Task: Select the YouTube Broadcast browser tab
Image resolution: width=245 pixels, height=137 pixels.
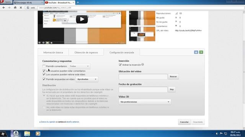Action: [x=60, y=3]
